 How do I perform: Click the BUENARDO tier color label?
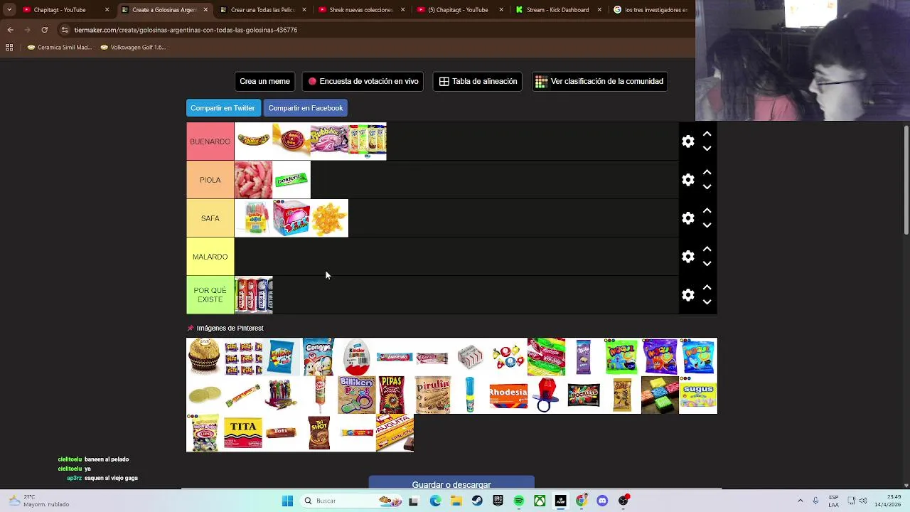click(x=210, y=142)
